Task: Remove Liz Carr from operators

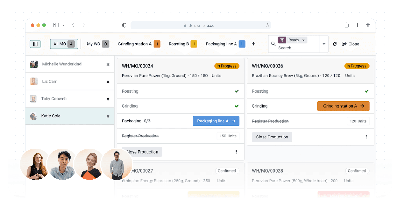Action: click(108, 82)
